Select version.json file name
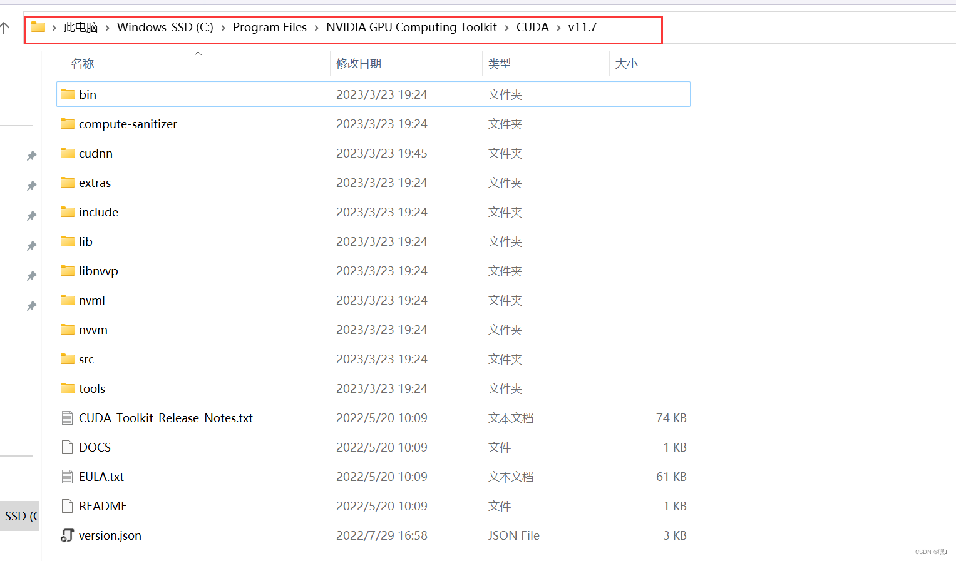Image resolution: width=956 pixels, height=561 pixels. click(110, 535)
